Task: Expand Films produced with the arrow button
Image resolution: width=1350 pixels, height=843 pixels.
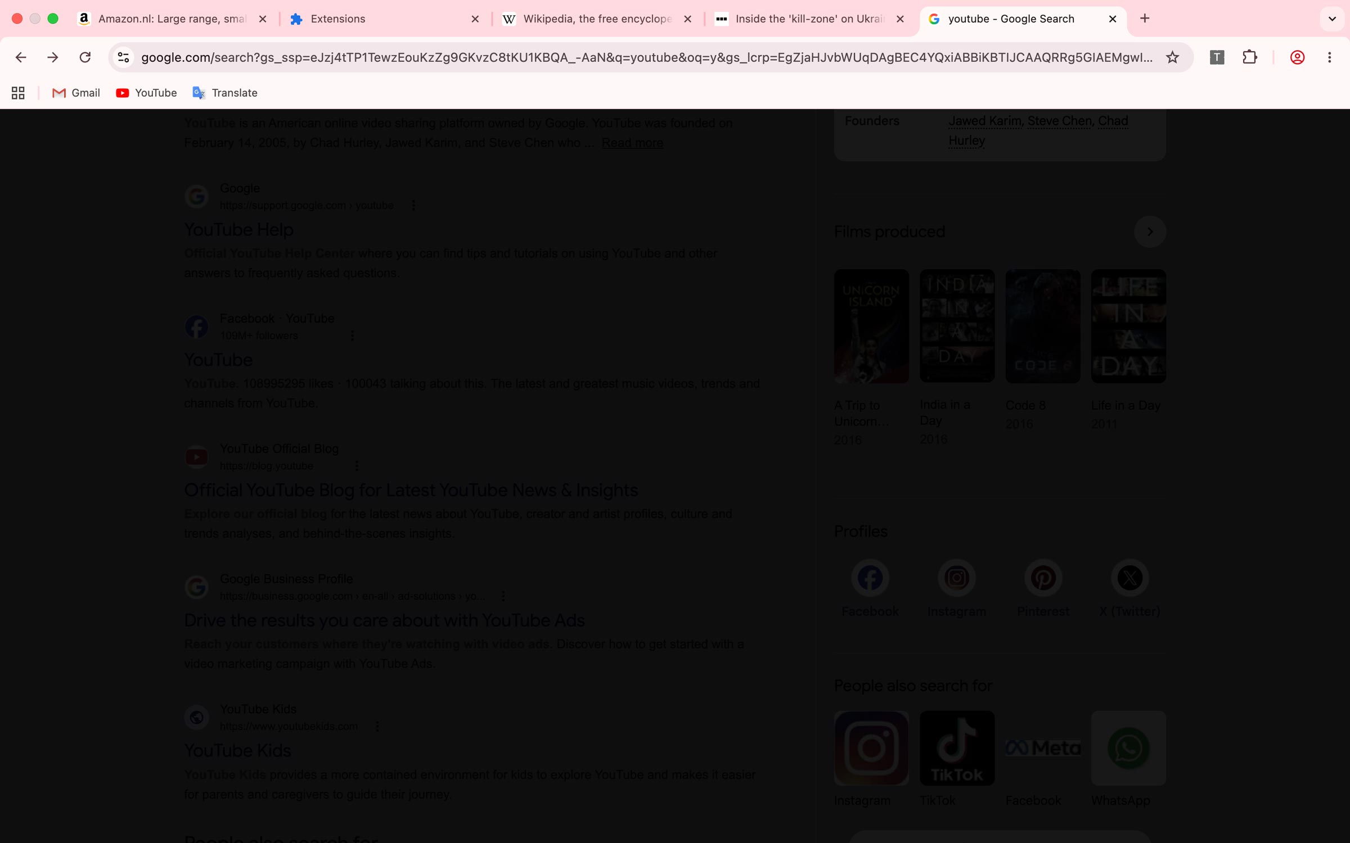Action: 1150,232
